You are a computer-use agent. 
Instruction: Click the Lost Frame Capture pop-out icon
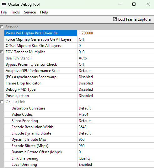click(x=115, y=19)
